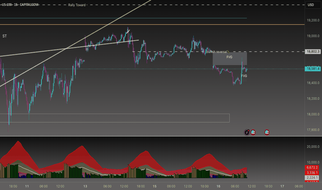Viewport: 322px width, 190px height.
Task: Open the rightmost US flag economic event
Action: [267, 132]
